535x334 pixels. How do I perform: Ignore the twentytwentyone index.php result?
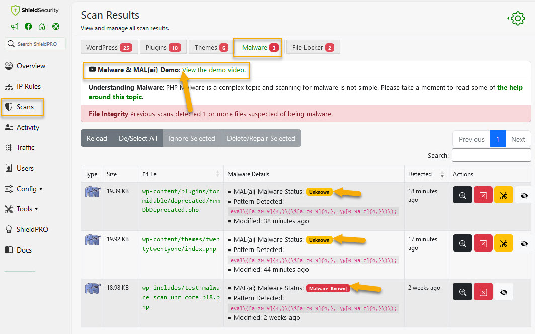tap(524, 243)
